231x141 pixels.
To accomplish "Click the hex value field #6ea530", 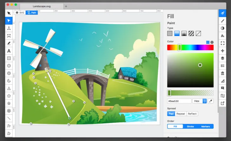I will 179,101.
